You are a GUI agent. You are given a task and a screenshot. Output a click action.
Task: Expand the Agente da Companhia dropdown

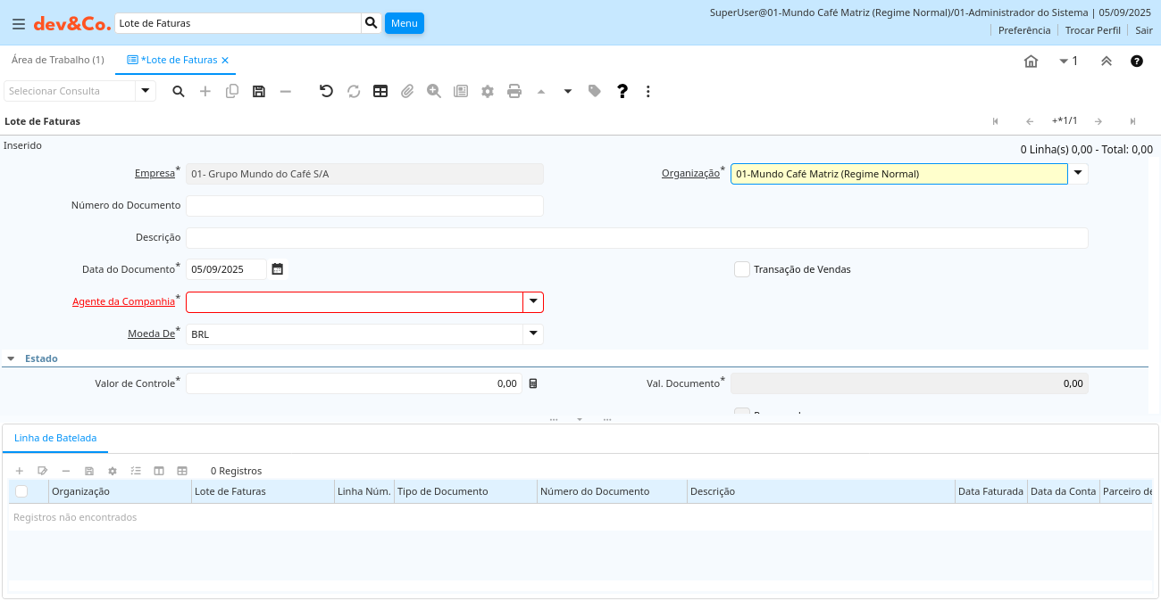533,302
